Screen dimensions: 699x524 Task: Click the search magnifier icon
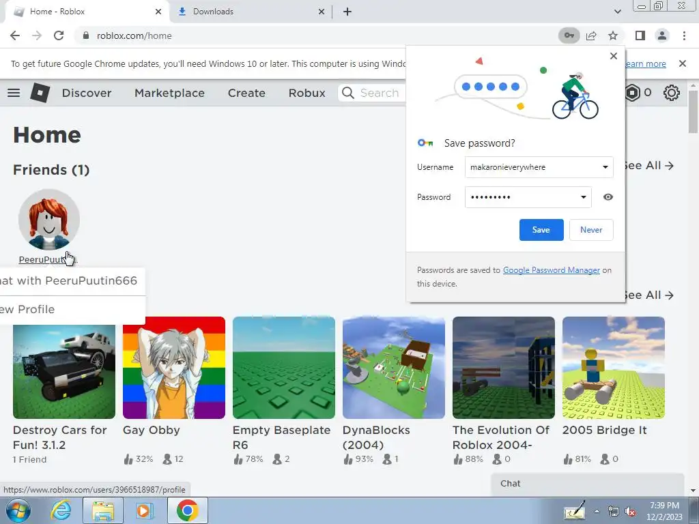pyautogui.click(x=347, y=93)
